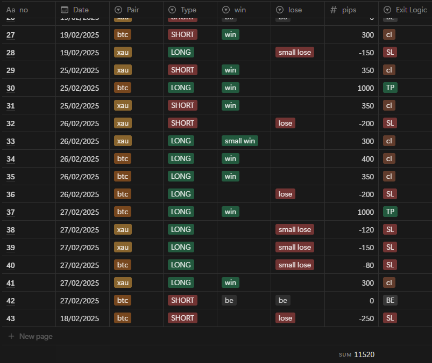
Task: Open row number 33 page link
Action: (x=11, y=141)
